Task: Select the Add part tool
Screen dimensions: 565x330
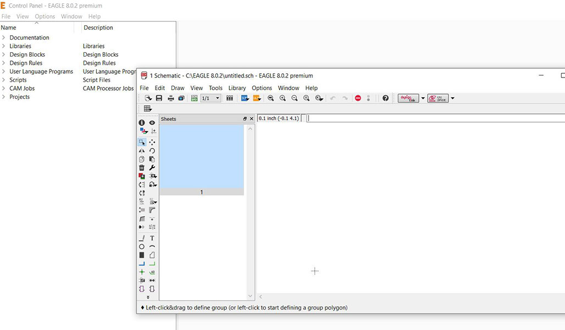Action: click(x=142, y=176)
